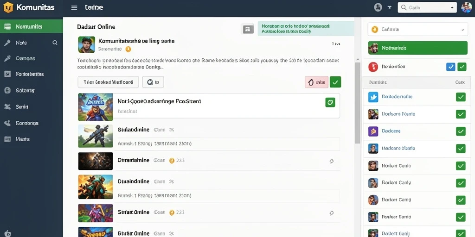The width and height of the screenshot is (475, 237).
Task: Toggle the checkbox for Notlem Cenlo row
Action: click(x=461, y=166)
